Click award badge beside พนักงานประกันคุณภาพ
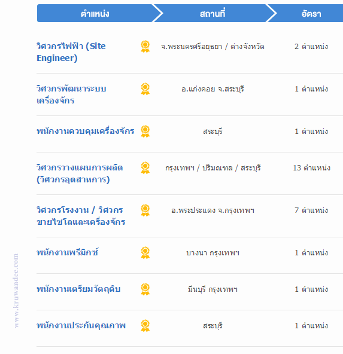 click(145, 326)
